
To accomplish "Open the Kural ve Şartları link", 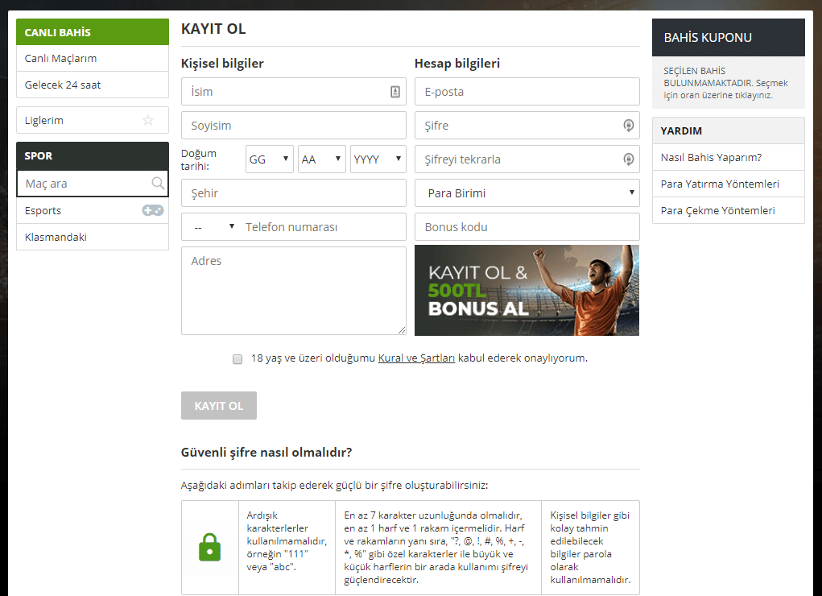I will [416, 358].
